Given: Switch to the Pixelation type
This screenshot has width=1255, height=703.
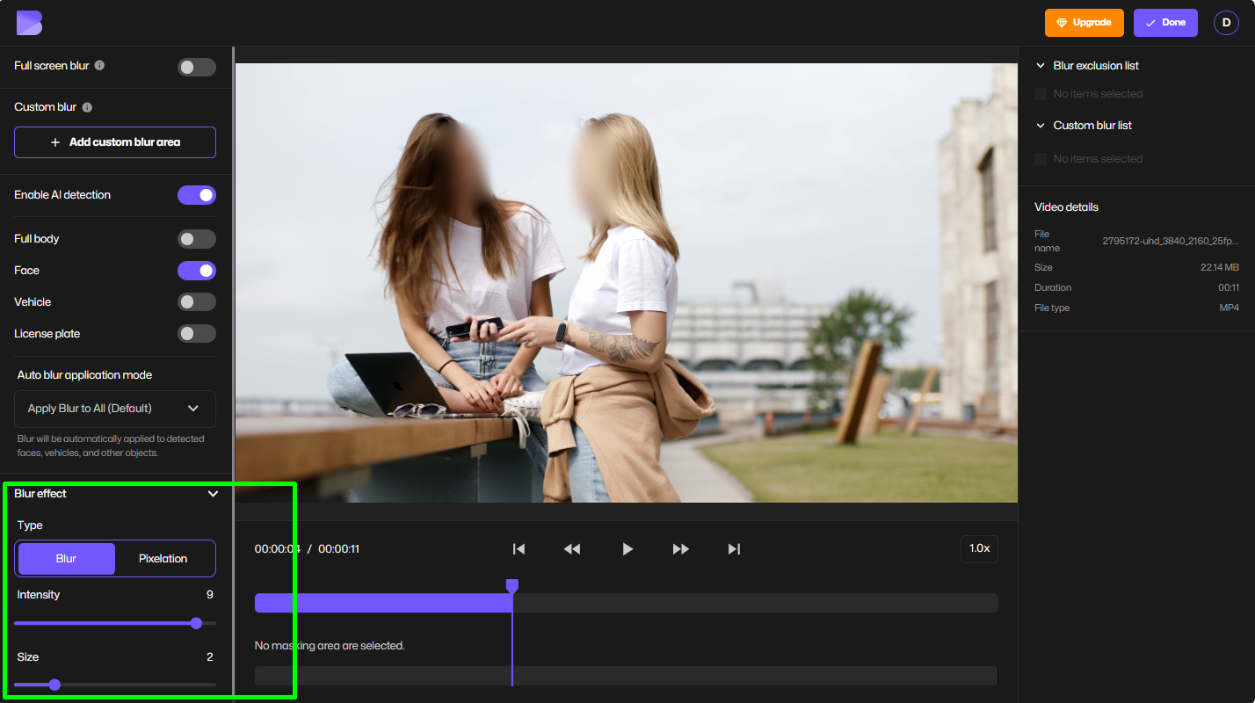Looking at the screenshot, I should 164,558.
